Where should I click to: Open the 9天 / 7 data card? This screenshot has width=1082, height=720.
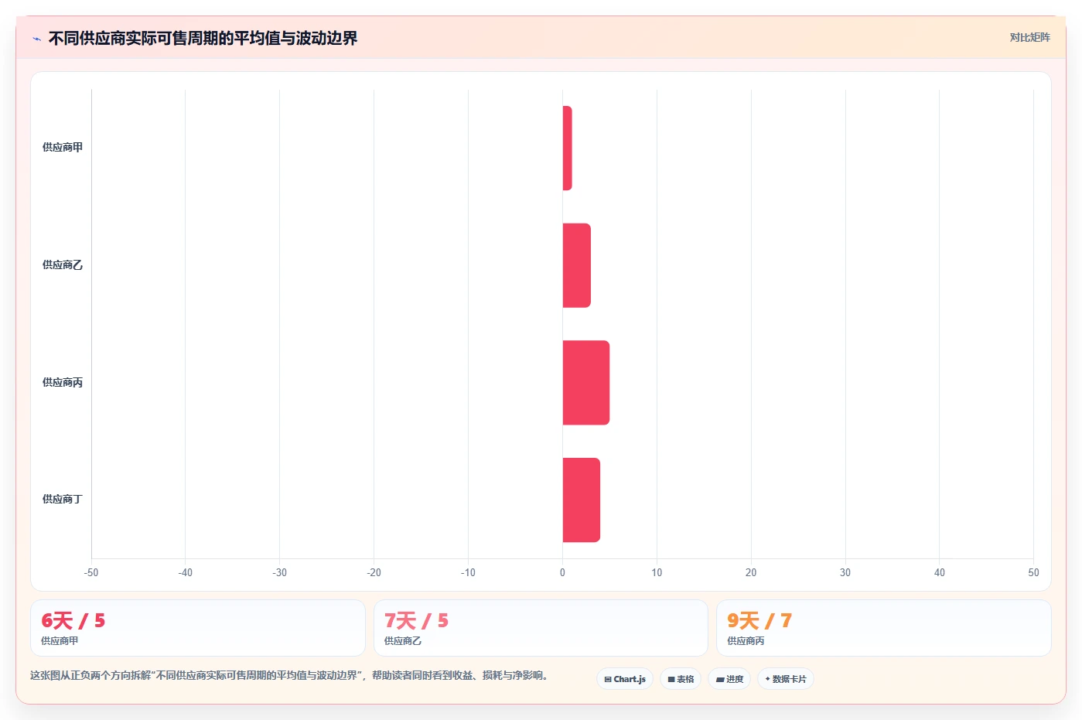(884, 628)
